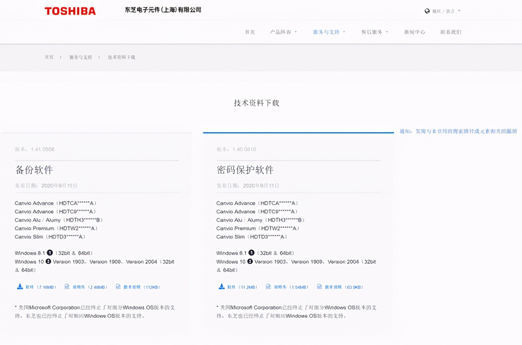Click manual document icon in 备份软件 card
This screenshot has height=345, width=522.
pos(67,286)
